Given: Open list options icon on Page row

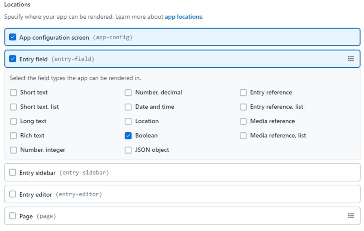Looking at the screenshot, I should coord(351,216).
